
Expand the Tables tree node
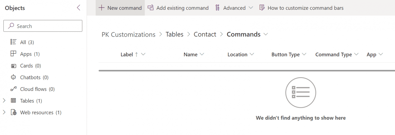pos(4,101)
